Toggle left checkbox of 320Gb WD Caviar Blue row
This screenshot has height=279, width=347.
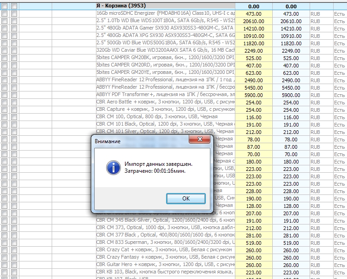[x=4, y=51]
